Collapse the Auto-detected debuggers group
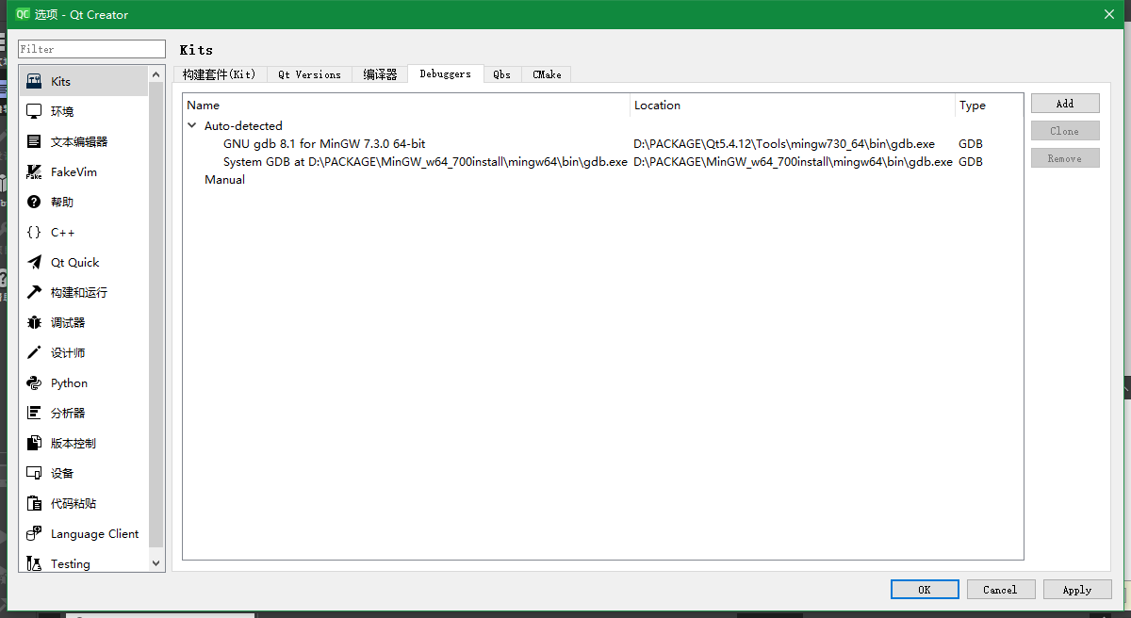The image size is (1131, 618). 192,125
